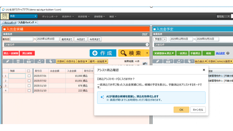The image size is (233, 131).
Task: Click the company logo icon at top left
Action: click(x=5, y=16)
